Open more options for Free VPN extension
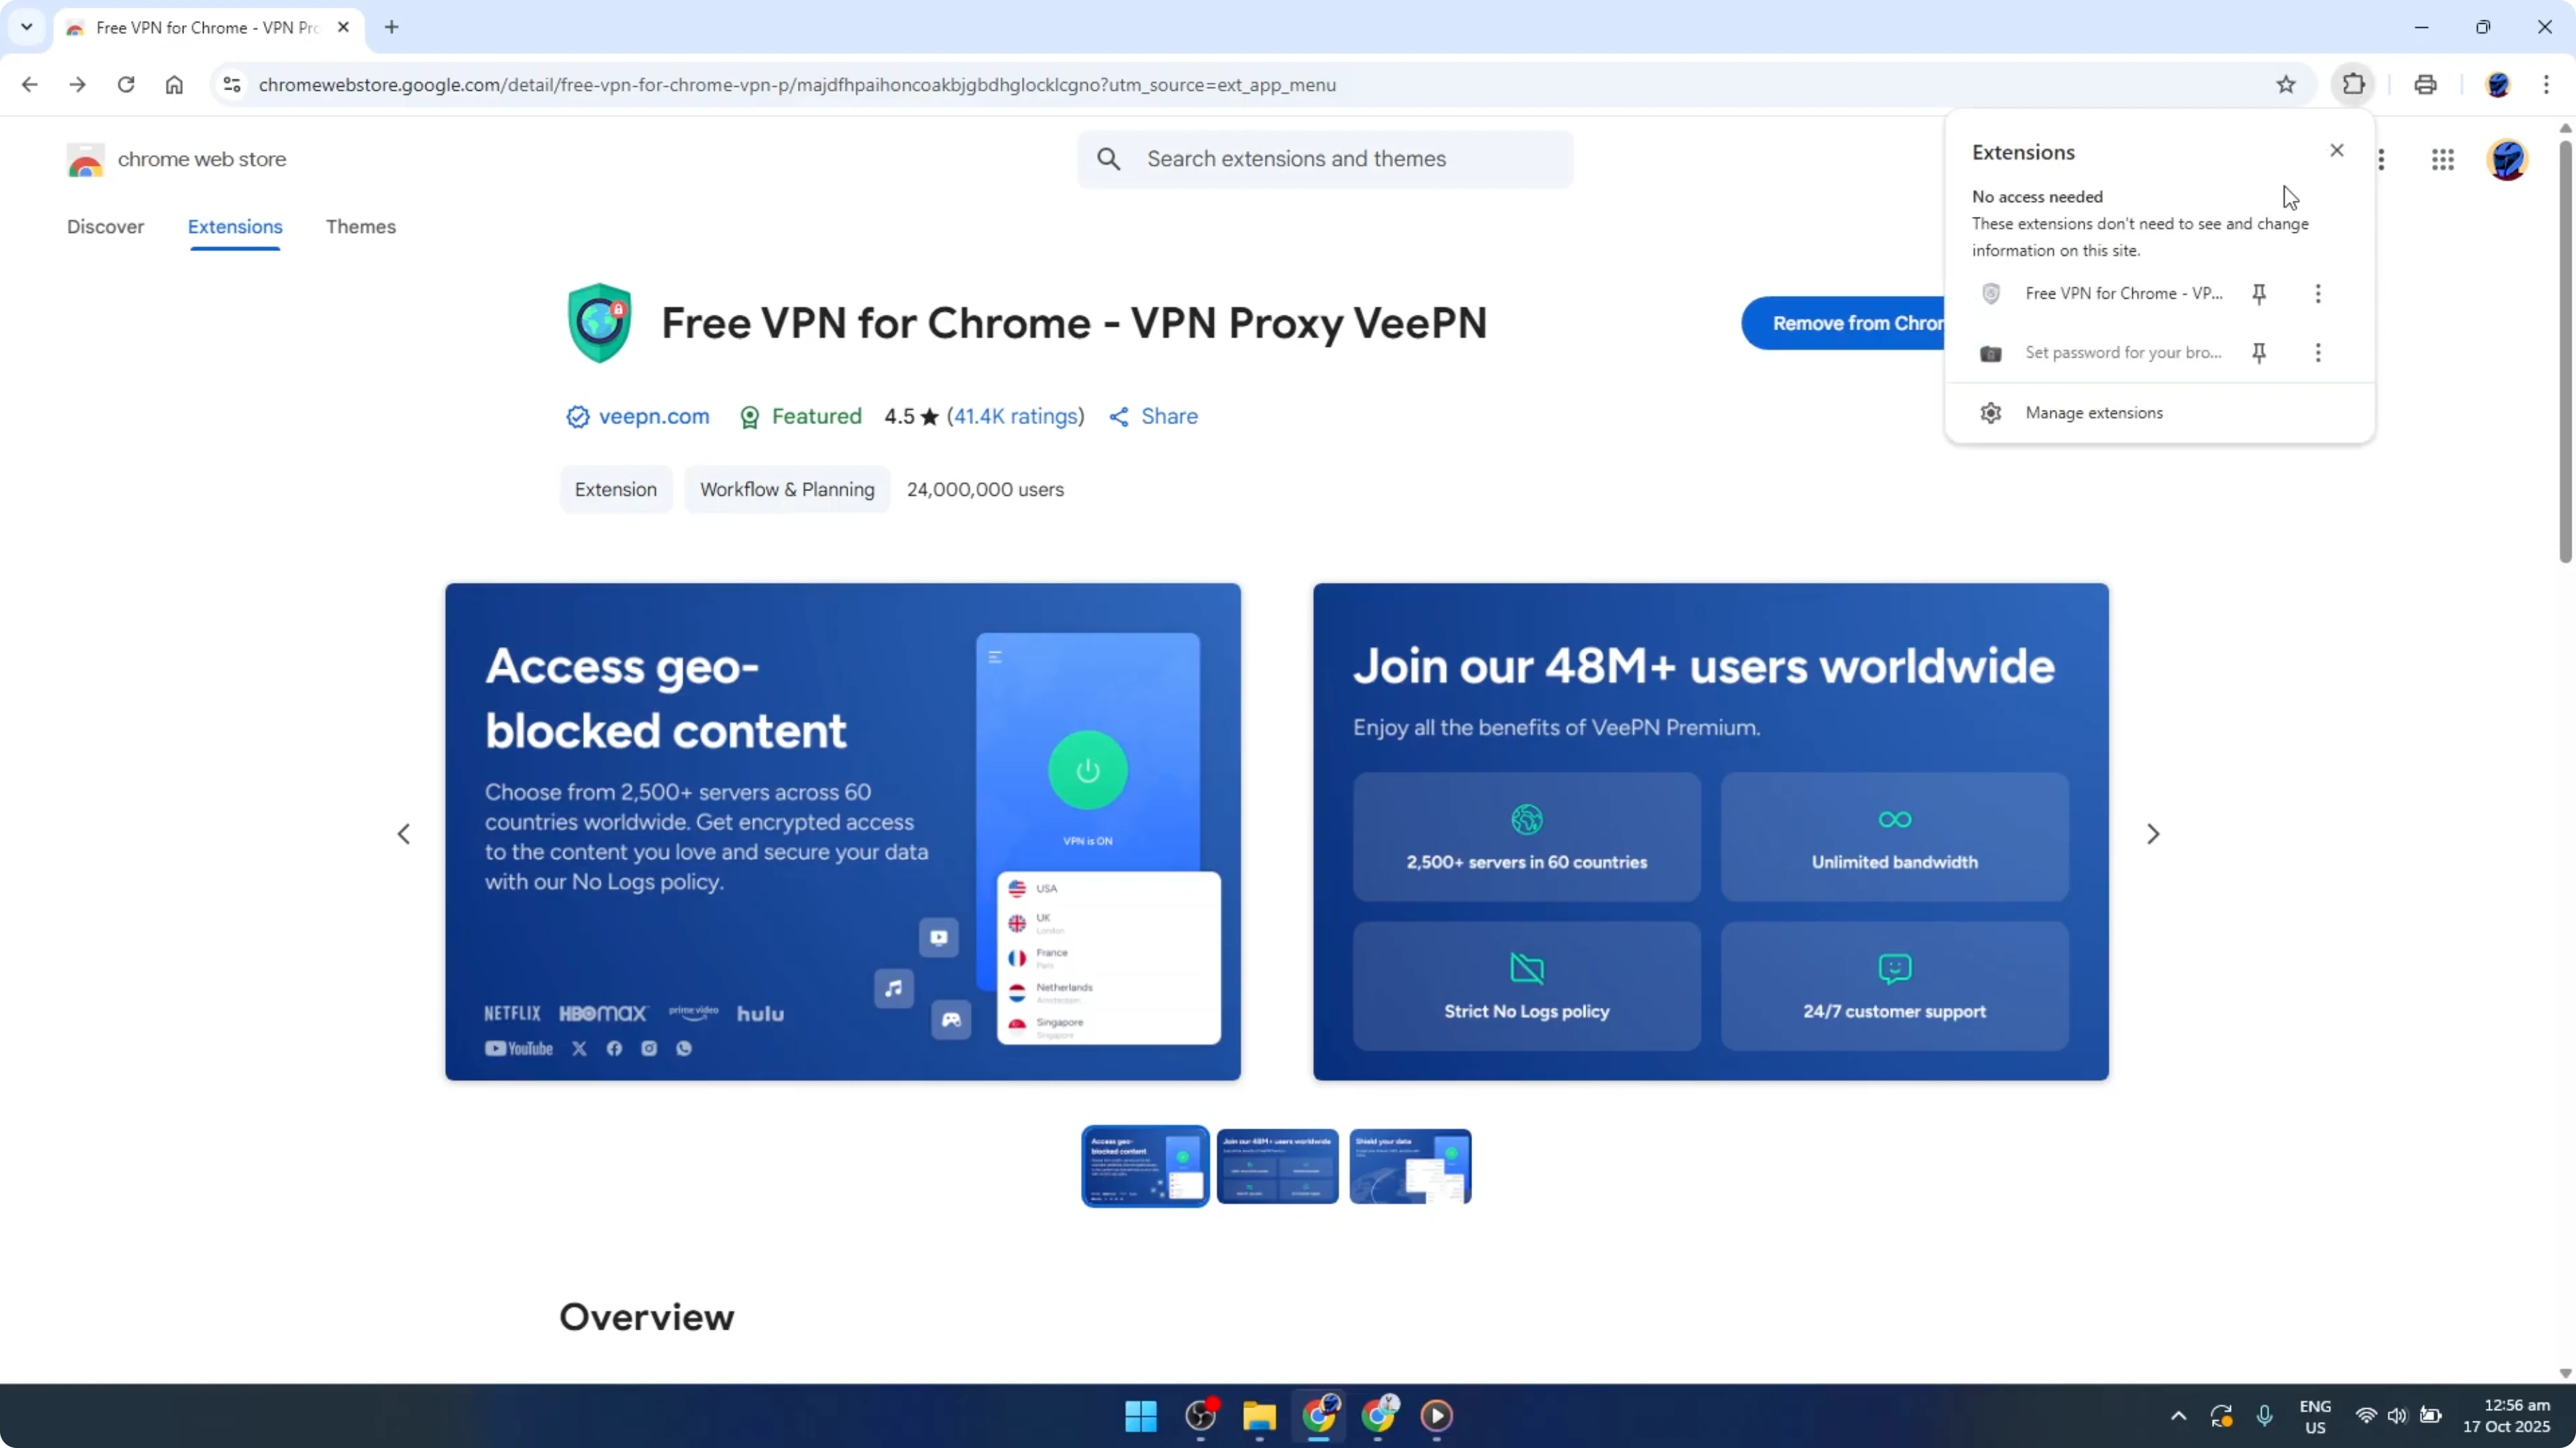 point(2318,293)
